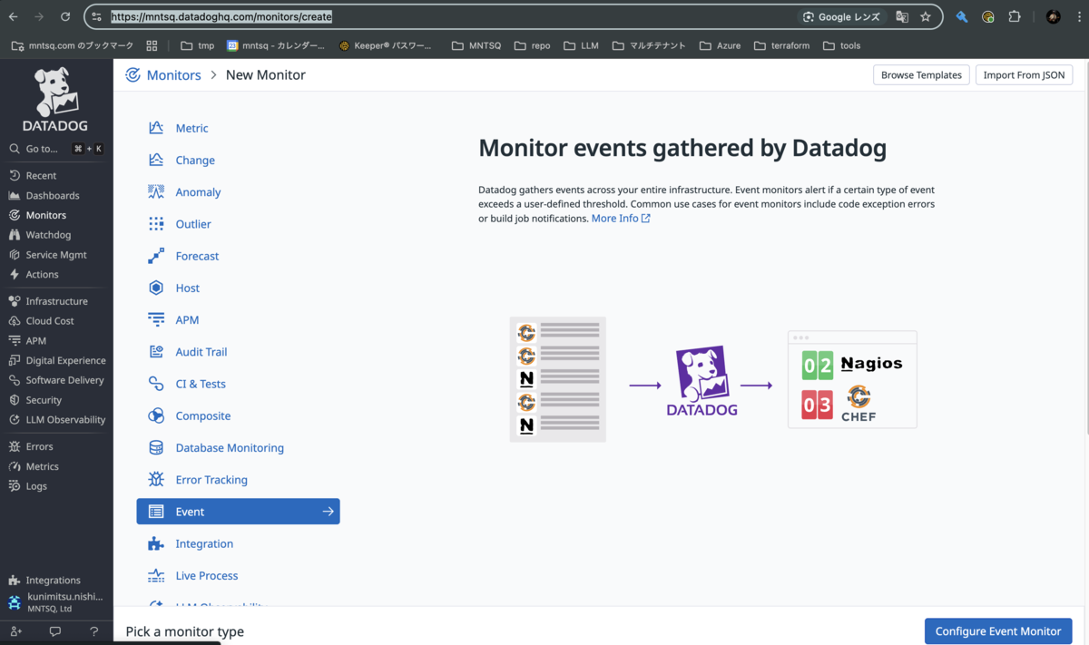The width and height of the screenshot is (1089, 645).
Task: Pick the Error Tracking bug icon
Action: click(x=156, y=480)
